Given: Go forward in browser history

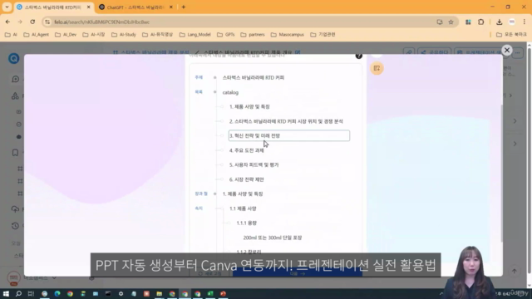Looking at the screenshot, I should (x=20, y=22).
